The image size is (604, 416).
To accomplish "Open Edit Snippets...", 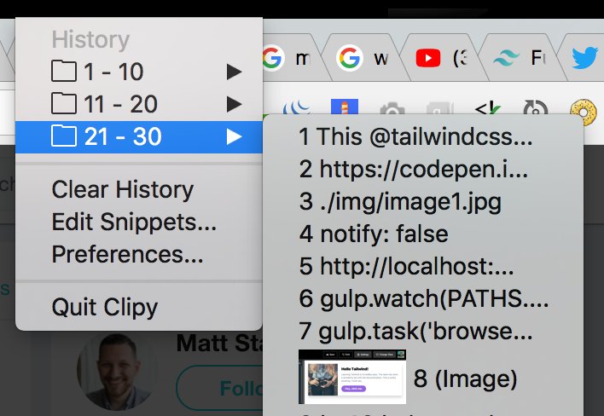I will pos(134,222).
